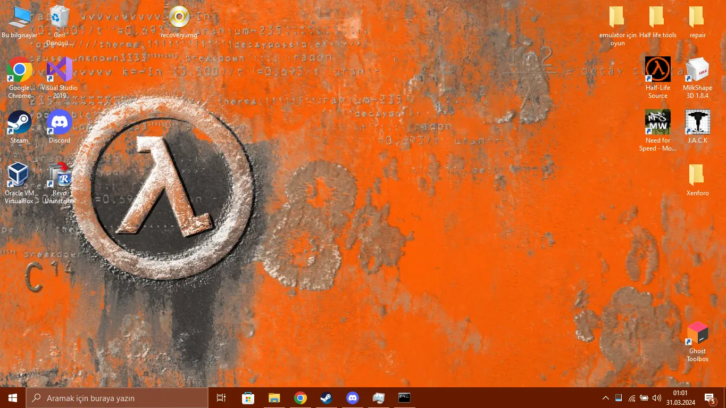Select the Ghost Toolbox shortcut
The width and height of the screenshot is (726, 408).
click(697, 342)
